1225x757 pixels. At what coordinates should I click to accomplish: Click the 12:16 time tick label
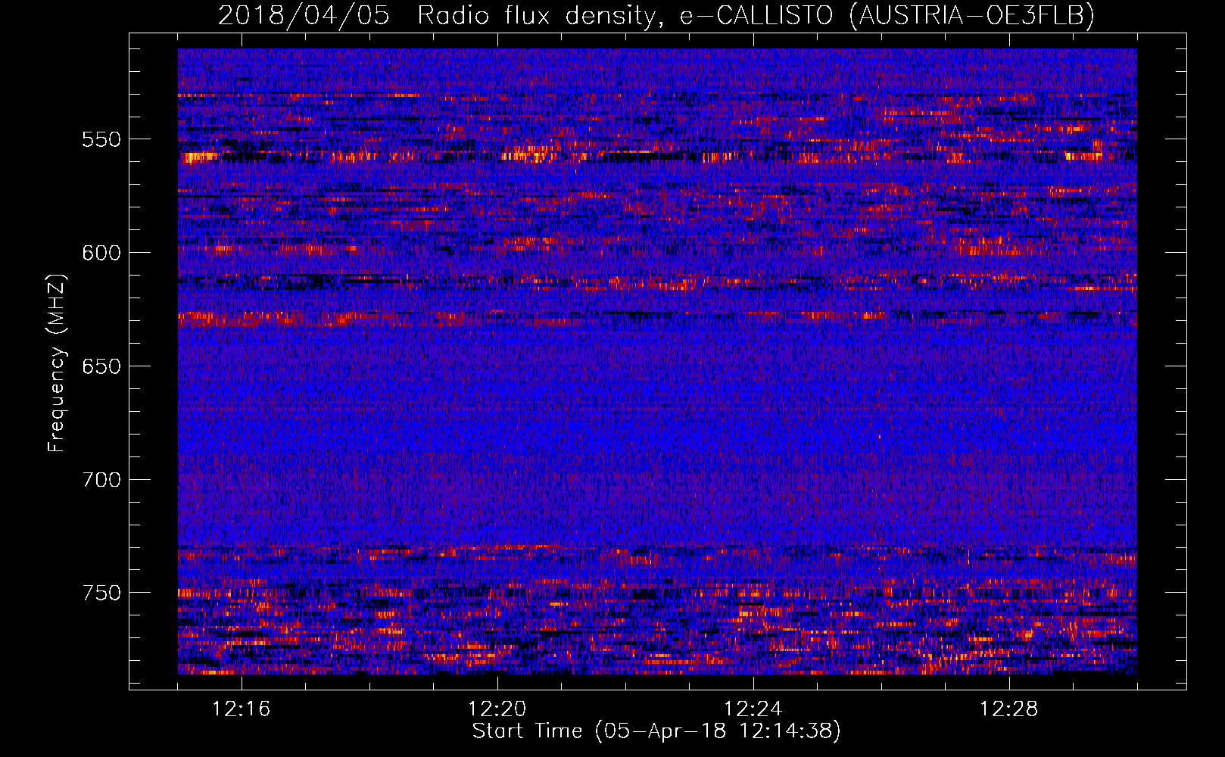pos(242,709)
